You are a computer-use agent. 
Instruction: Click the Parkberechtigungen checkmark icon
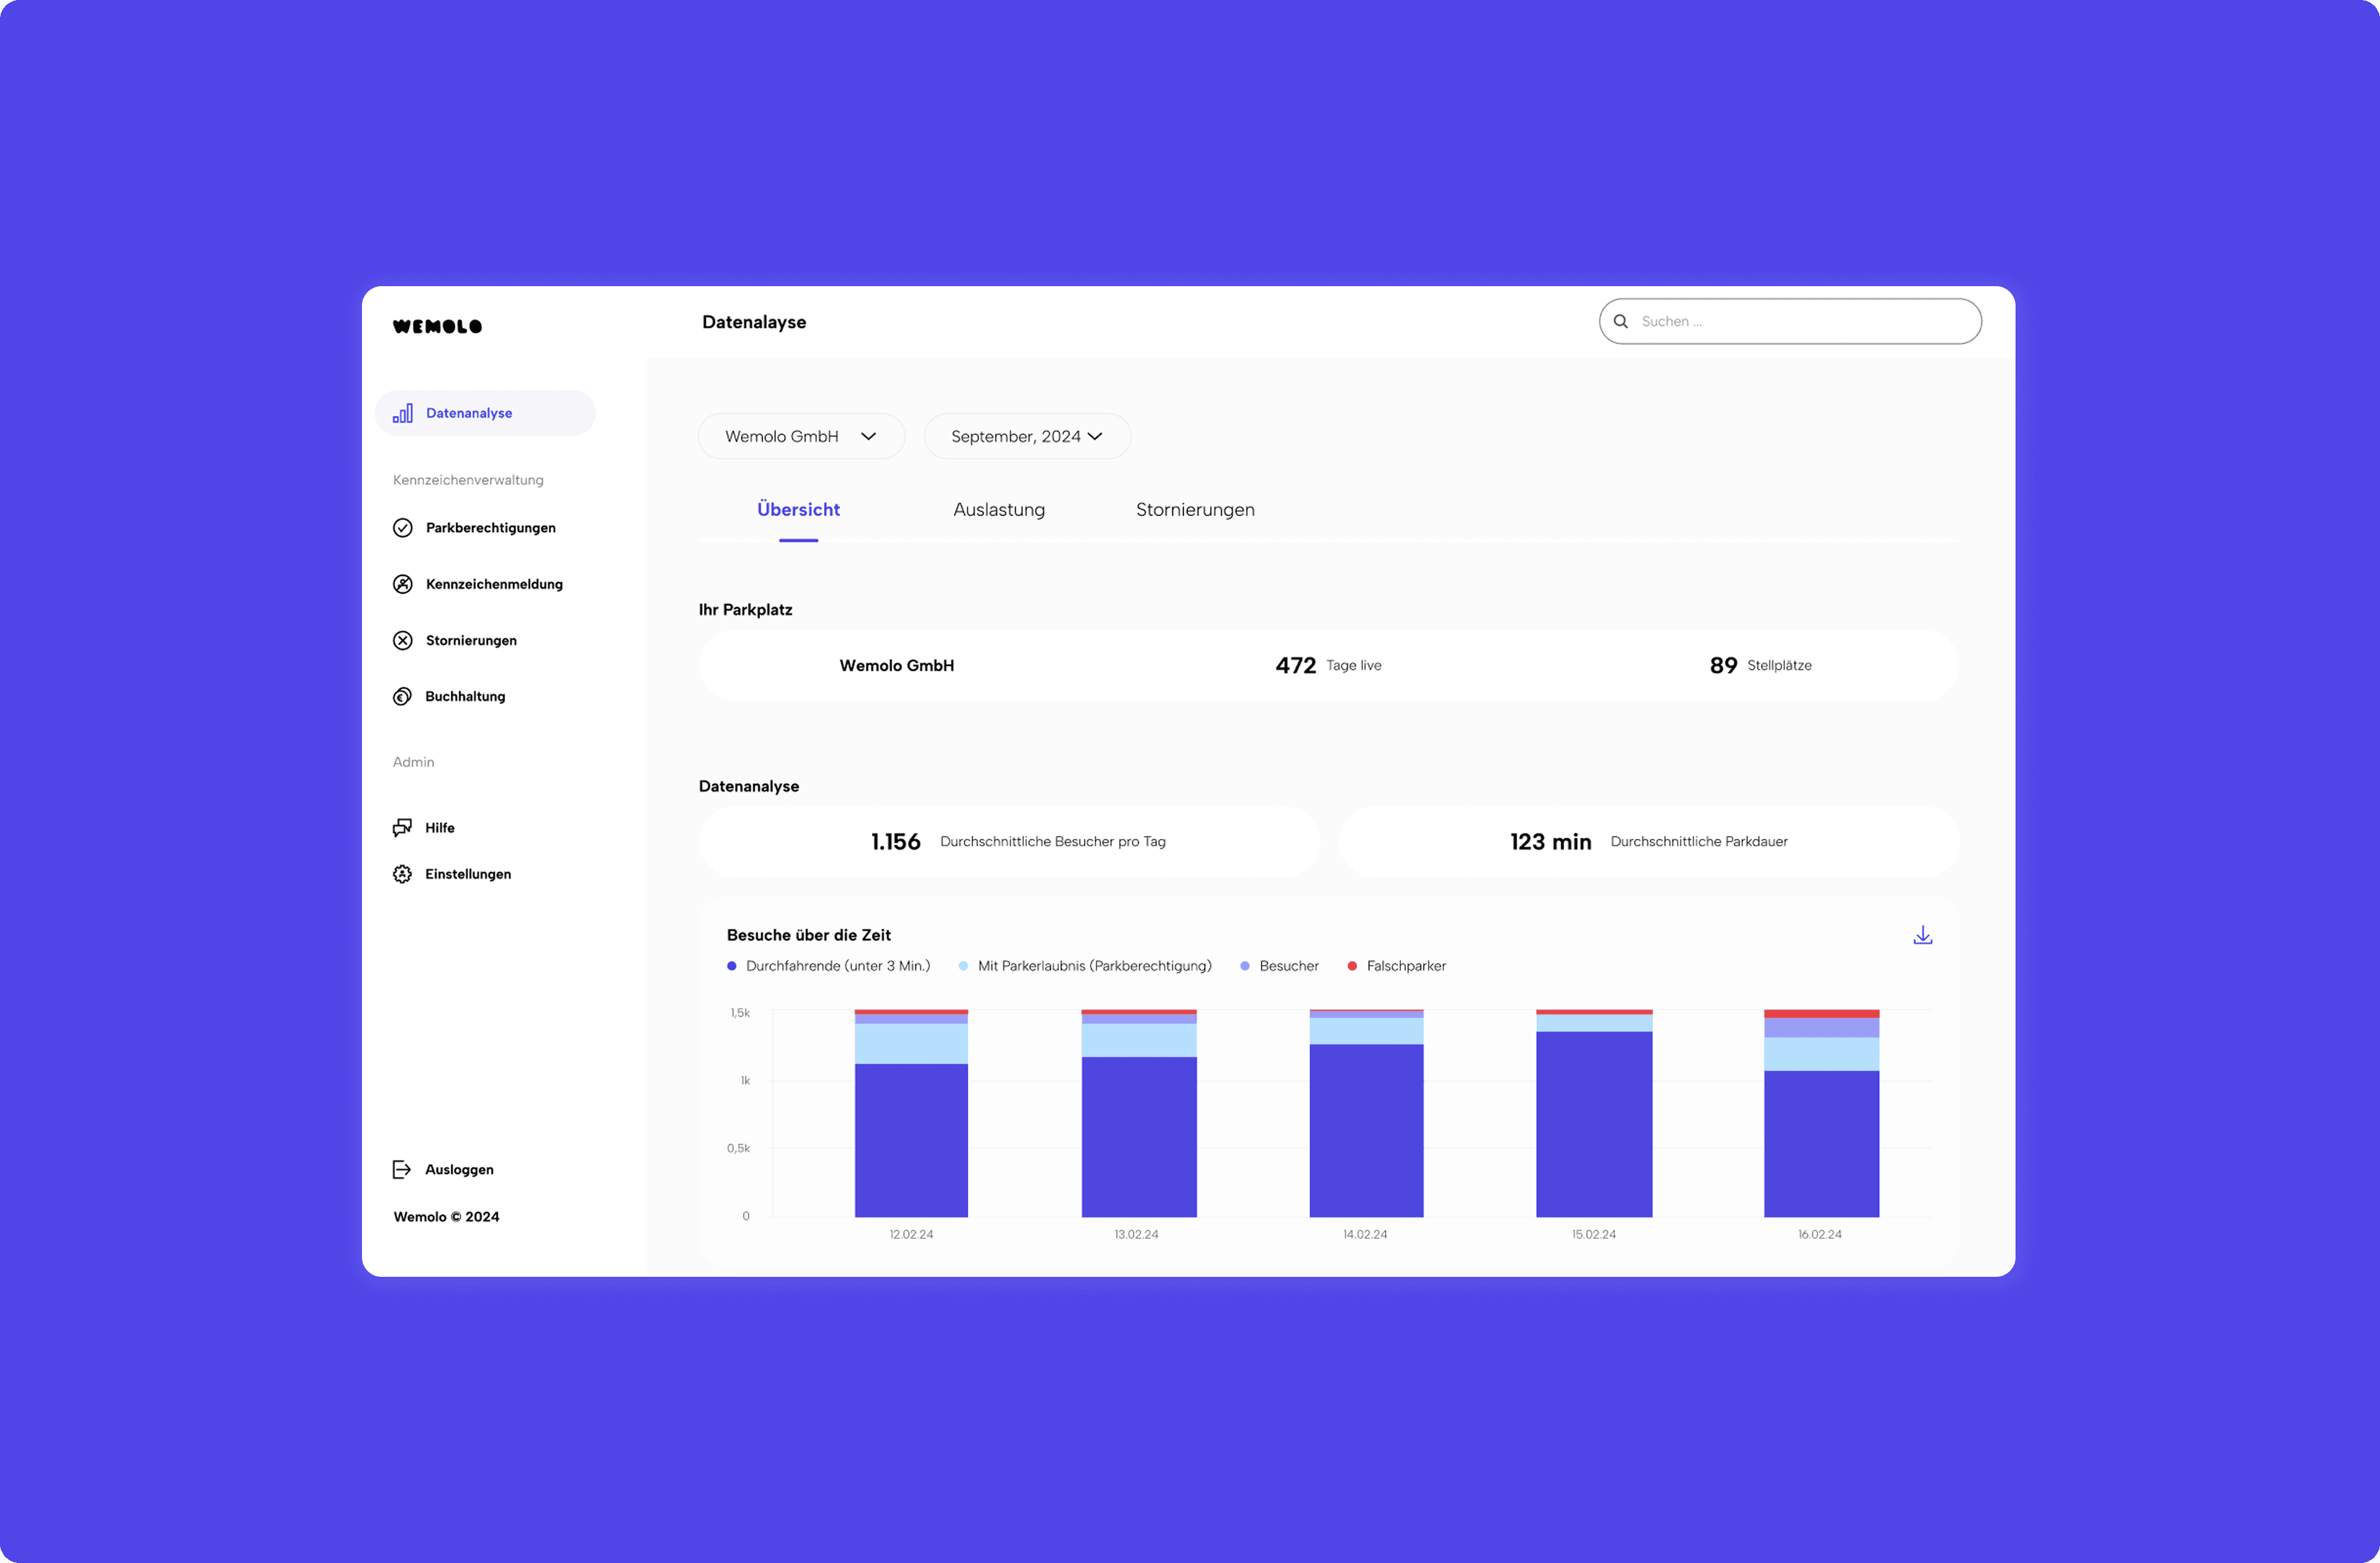click(x=403, y=528)
